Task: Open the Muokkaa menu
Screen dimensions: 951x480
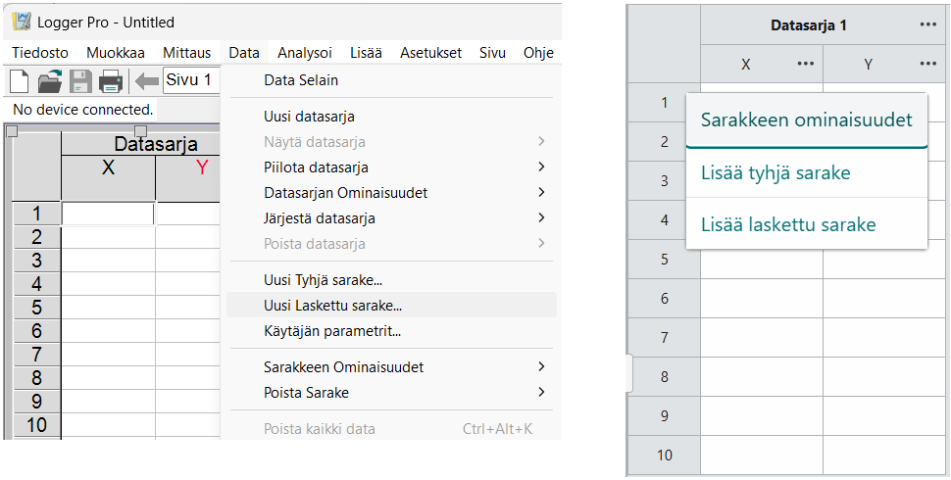Action: click(116, 53)
